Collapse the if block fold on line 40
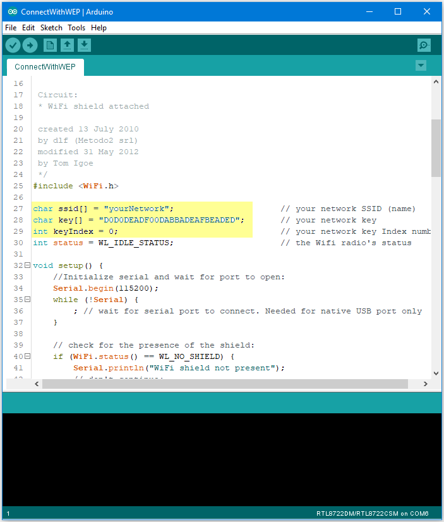 [x=28, y=356]
